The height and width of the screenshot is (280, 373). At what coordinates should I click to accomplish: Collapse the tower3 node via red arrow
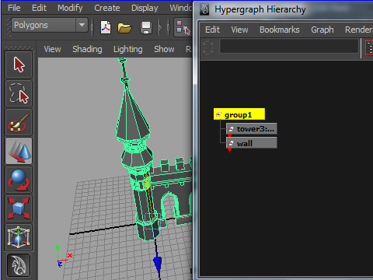229,135
